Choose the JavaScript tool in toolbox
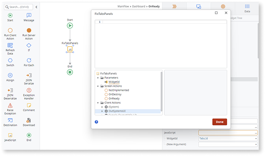The image size is (265, 156). click(10, 137)
